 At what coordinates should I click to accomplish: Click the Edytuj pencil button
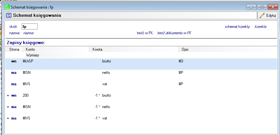[x=267, y=15]
